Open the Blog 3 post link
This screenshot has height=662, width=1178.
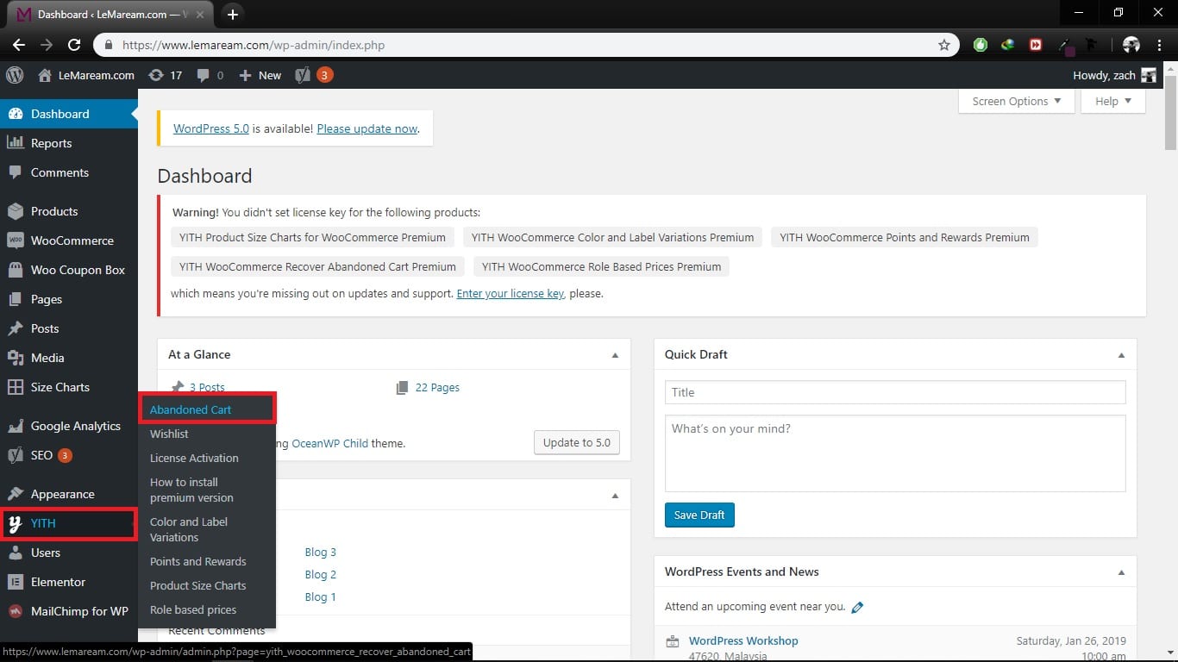pyautogui.click(x=320, y=552)
